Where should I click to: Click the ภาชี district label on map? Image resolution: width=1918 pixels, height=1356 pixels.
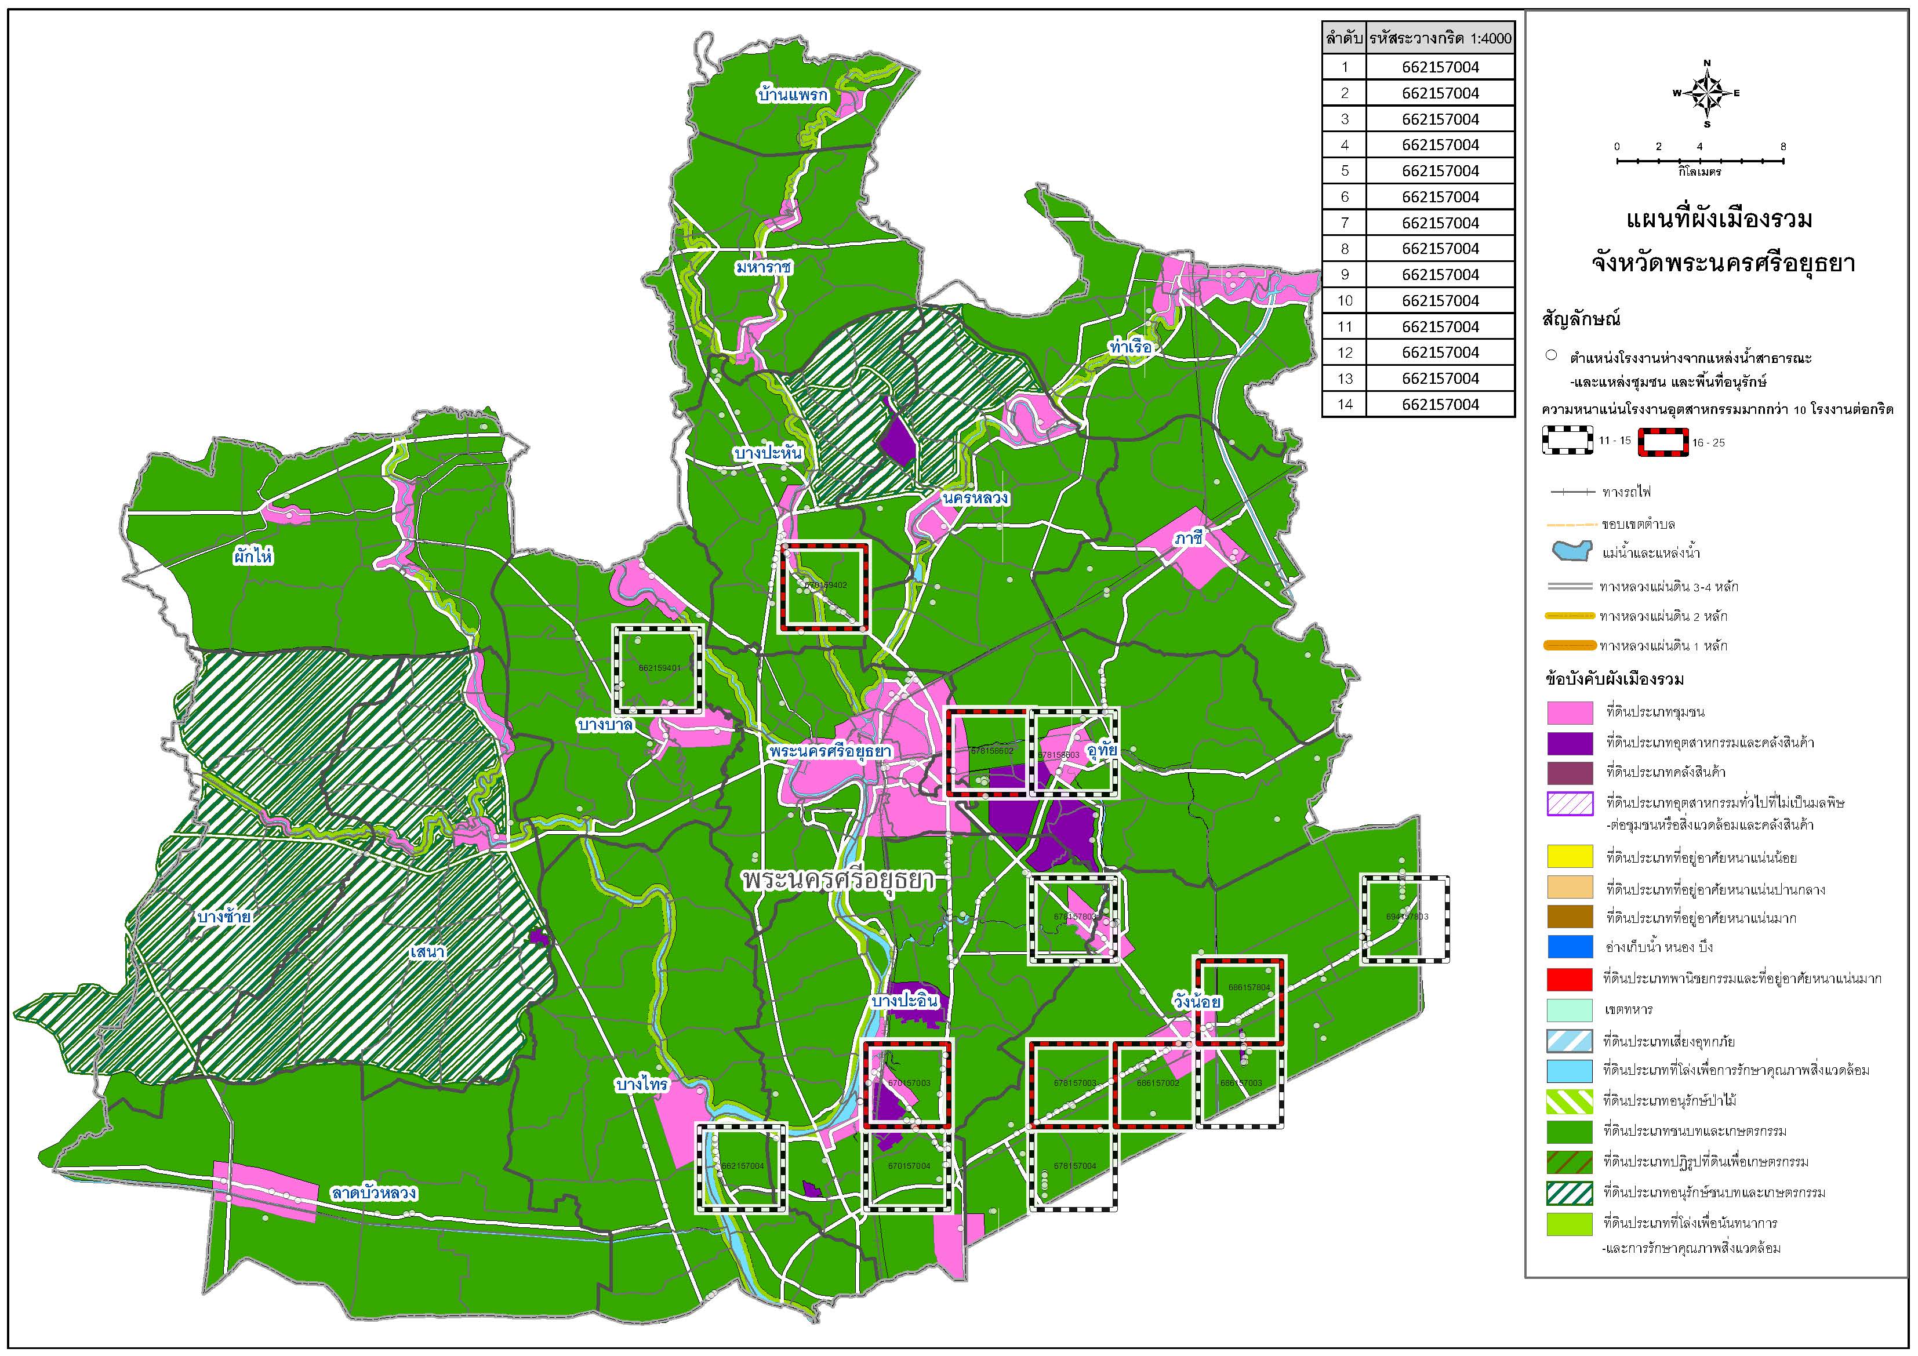pos(1188,539)
